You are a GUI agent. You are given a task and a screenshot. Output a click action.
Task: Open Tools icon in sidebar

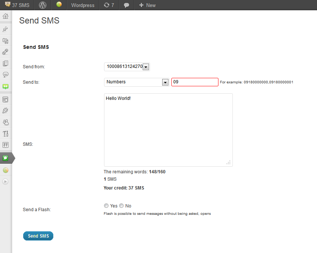pyautogui.click(x=6, y=133)
